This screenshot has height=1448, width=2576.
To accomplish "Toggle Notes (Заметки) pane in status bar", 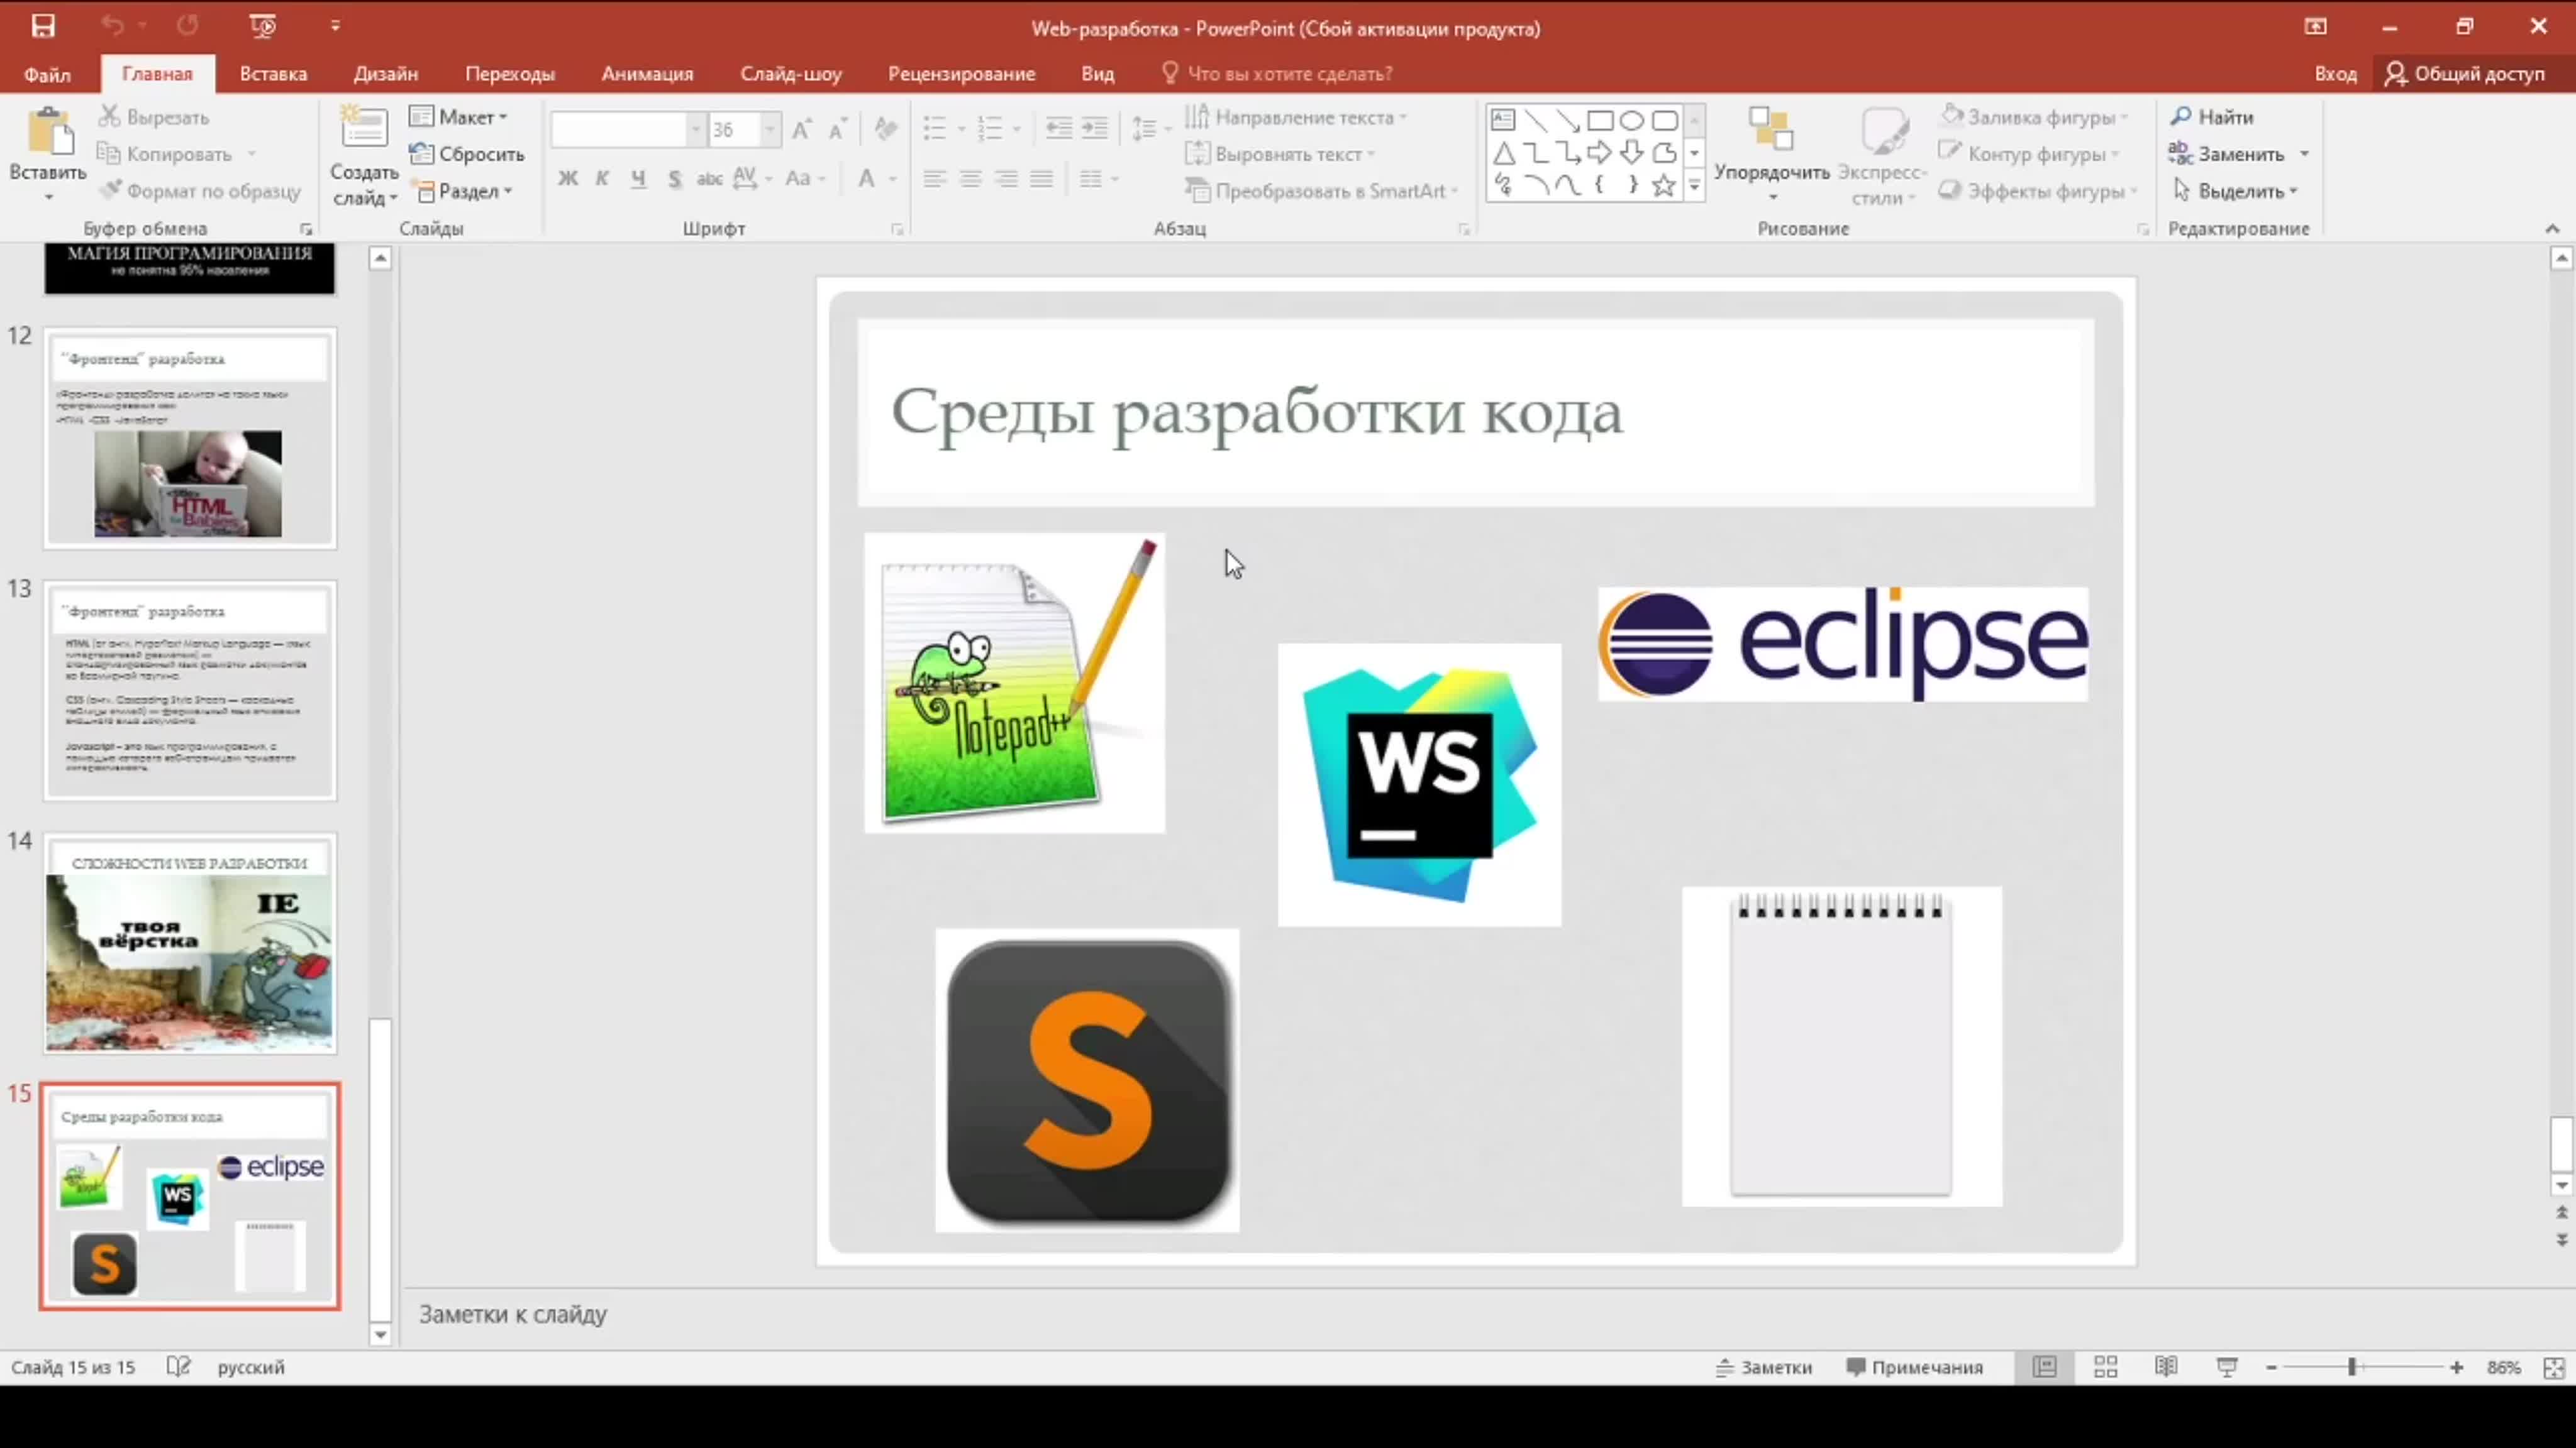I will click(1764, 1367).
